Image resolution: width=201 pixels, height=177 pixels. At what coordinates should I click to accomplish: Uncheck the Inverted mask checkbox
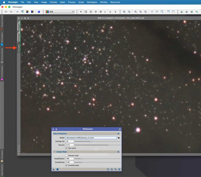point(66,165)
